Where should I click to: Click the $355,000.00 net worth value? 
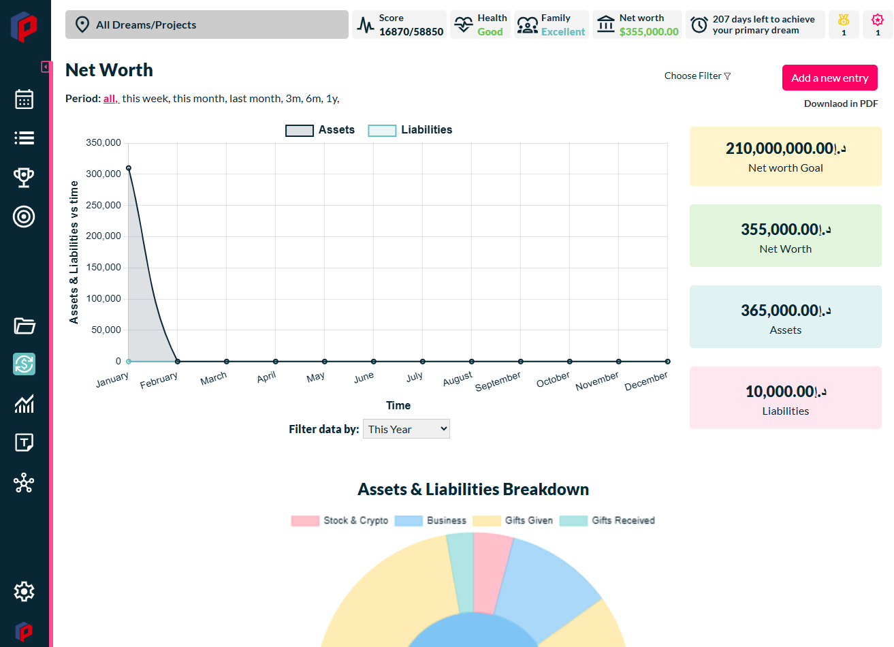tap(649, 32)
